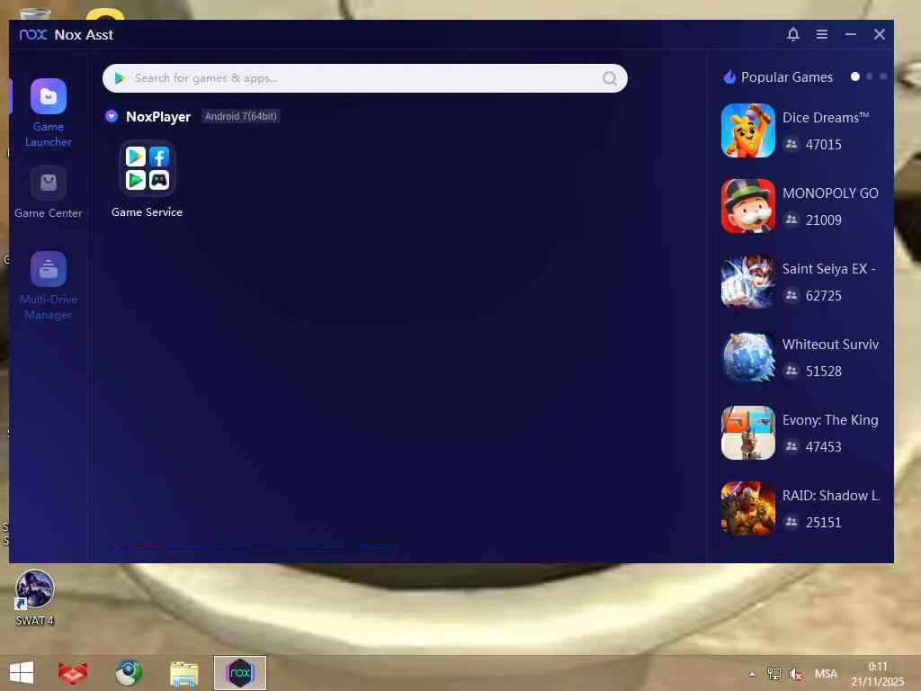The width and height of the screenshot is (921, 691).
Task: Click the red app icon in taskbar
Action: [73, 673]
